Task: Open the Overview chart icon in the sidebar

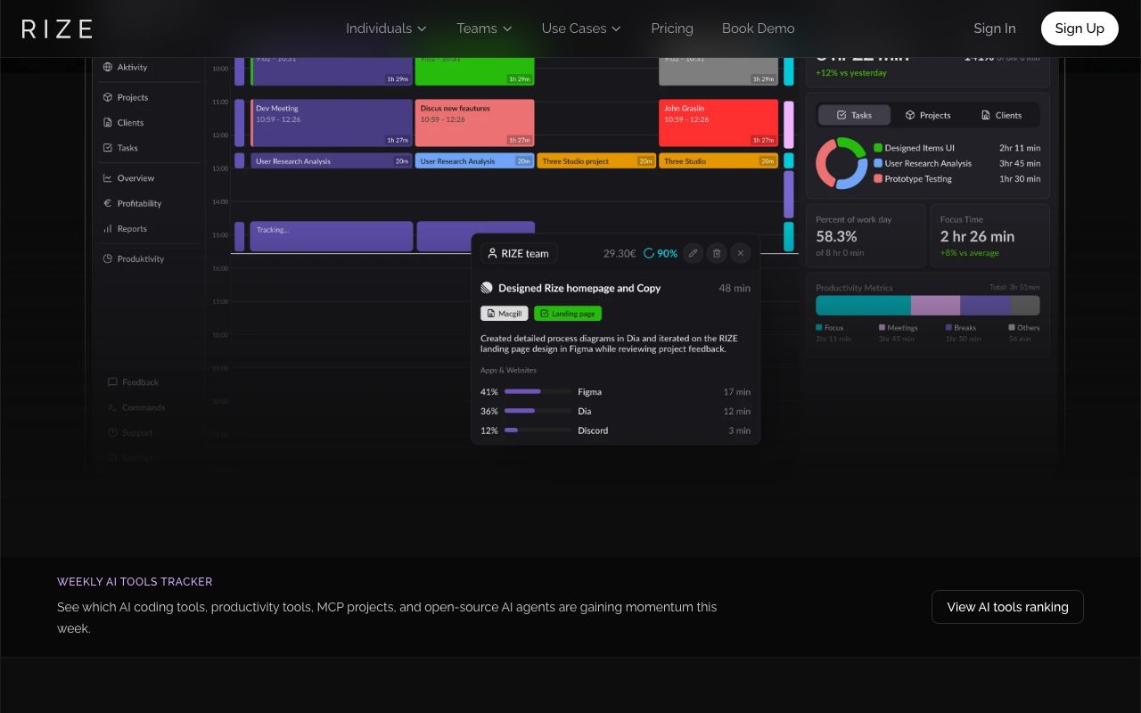Action: tap(108, 177)
